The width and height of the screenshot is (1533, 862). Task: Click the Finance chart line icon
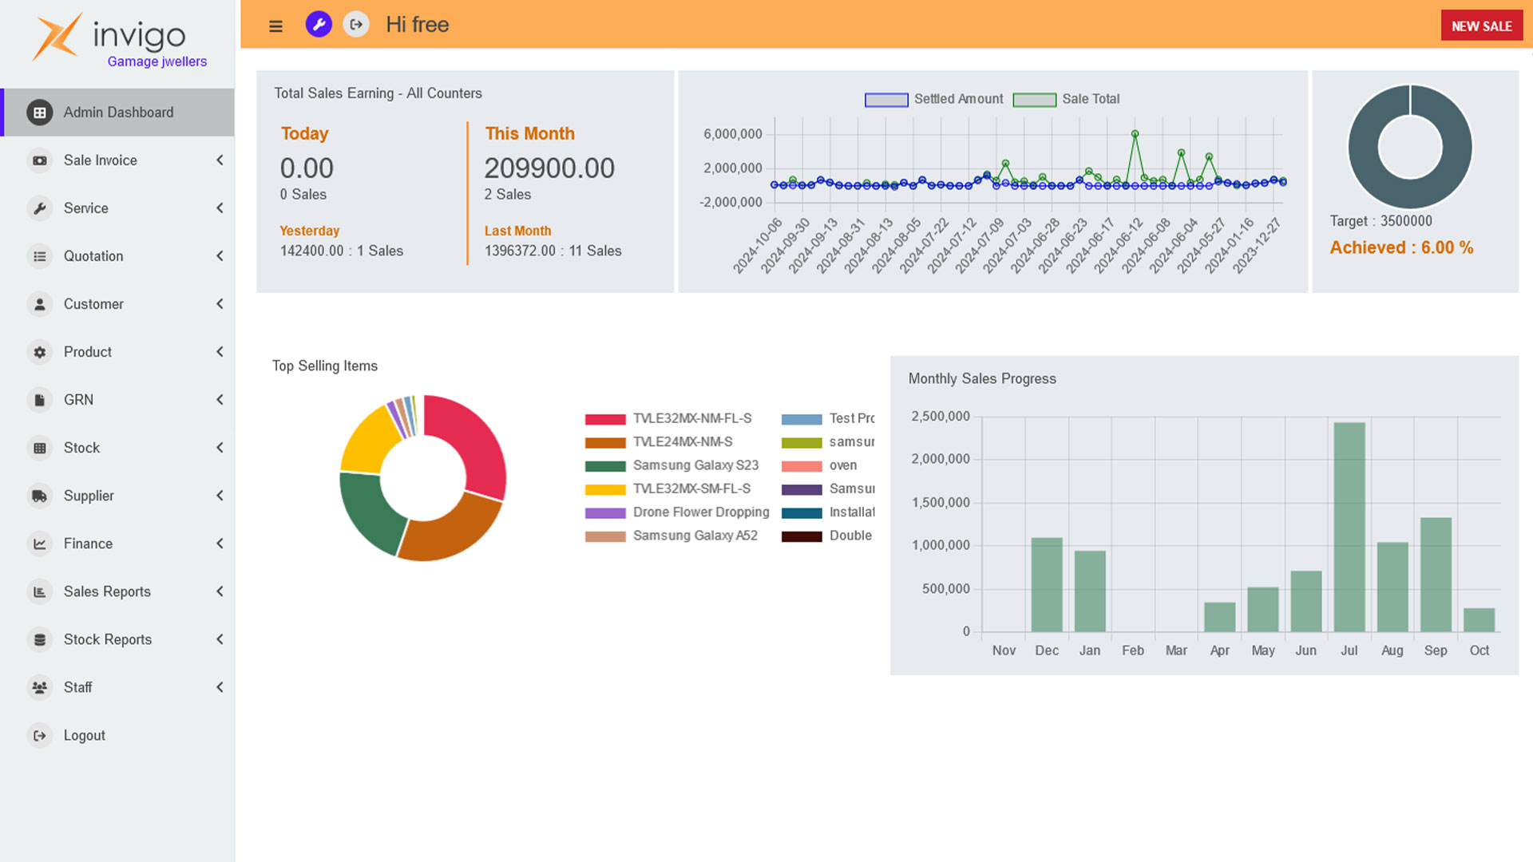pyautogui.click(x=40, y=544)
